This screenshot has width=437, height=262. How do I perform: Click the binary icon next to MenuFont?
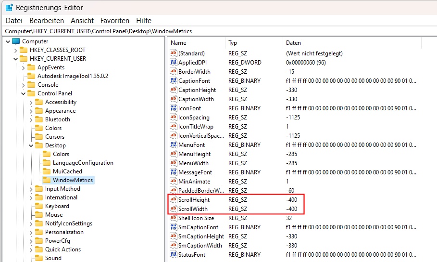174,144
